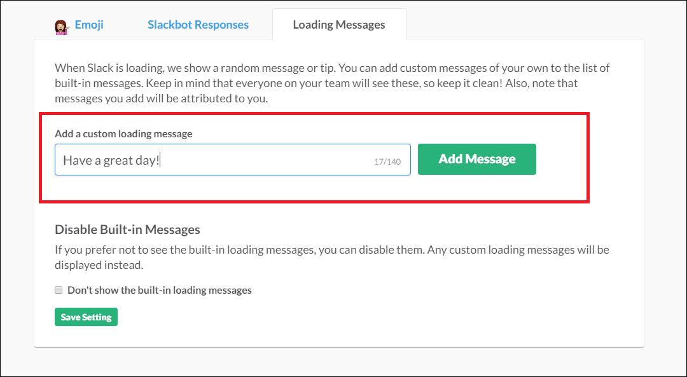687x377 pixels.
Task: Focus the custom loading message input field
Action: point(233,160)
